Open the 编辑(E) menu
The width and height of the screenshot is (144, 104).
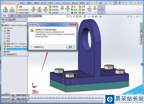pyautogui.click(x=29, y=3)
